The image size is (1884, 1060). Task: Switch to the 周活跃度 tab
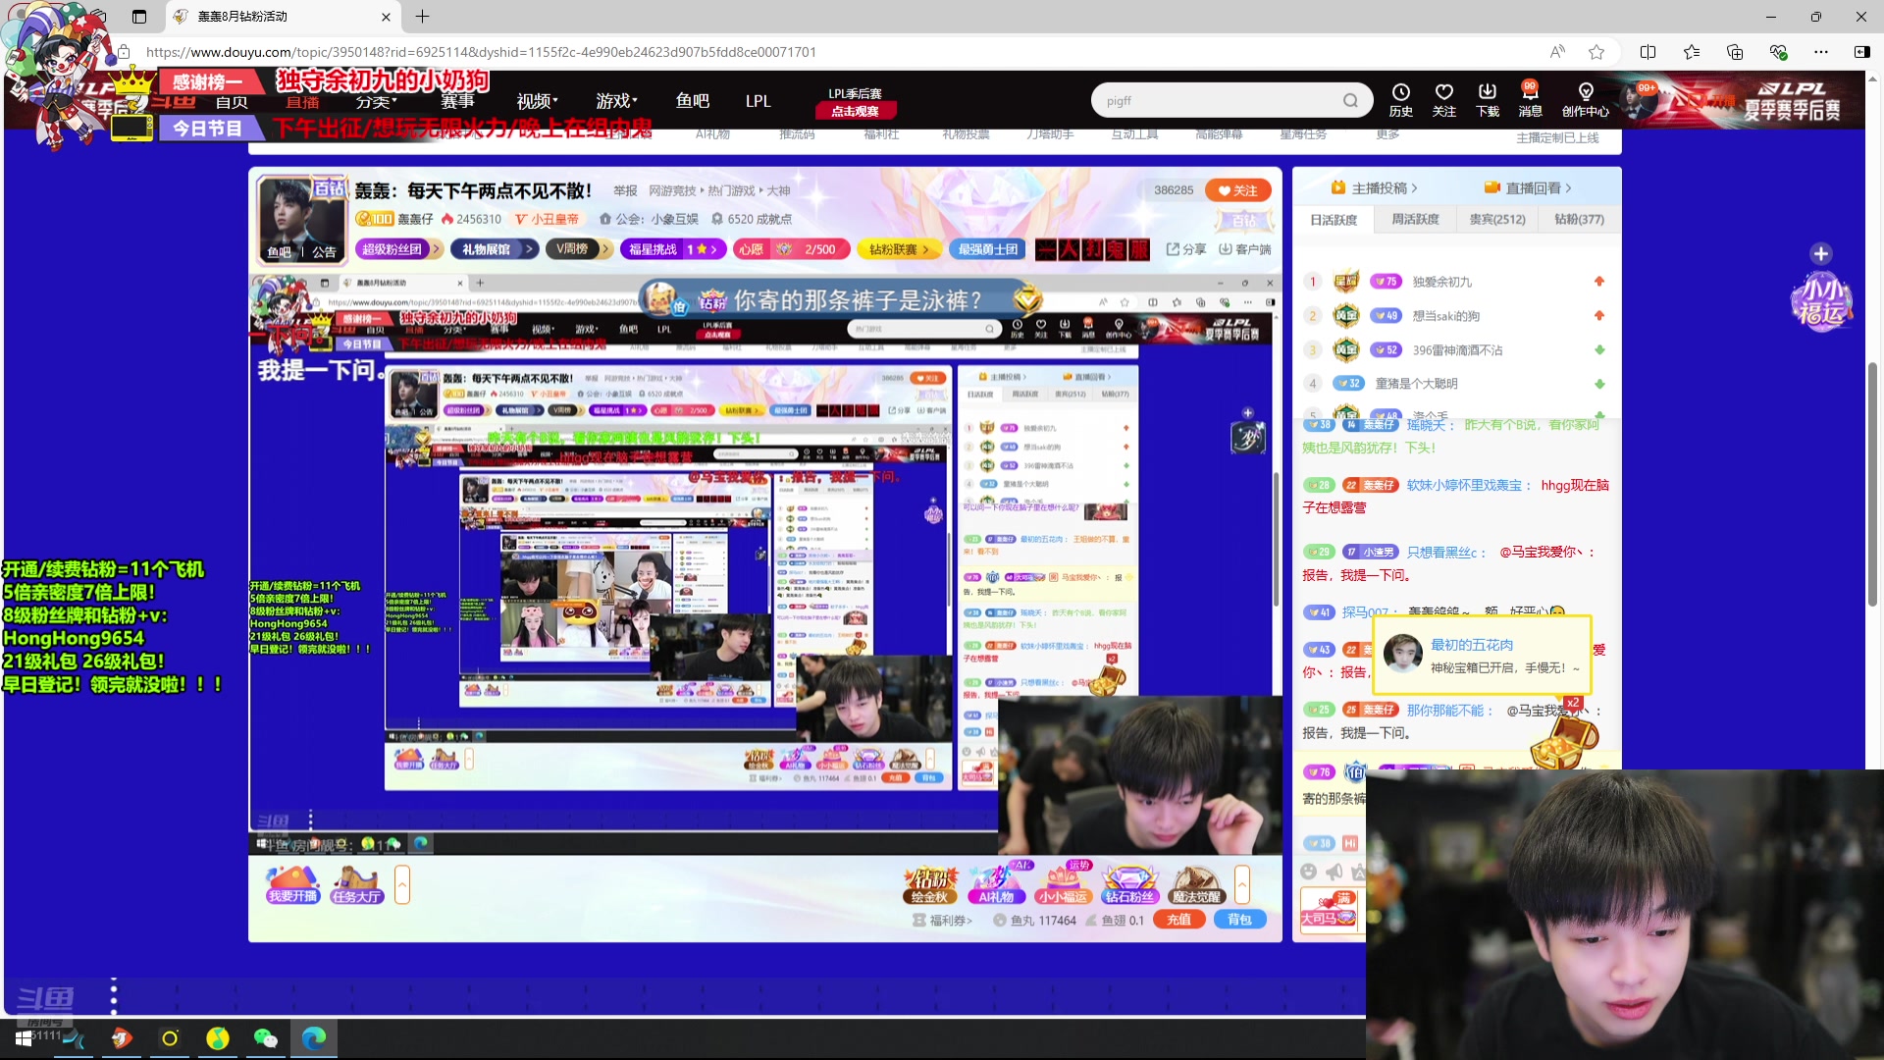click(1415, 220)
